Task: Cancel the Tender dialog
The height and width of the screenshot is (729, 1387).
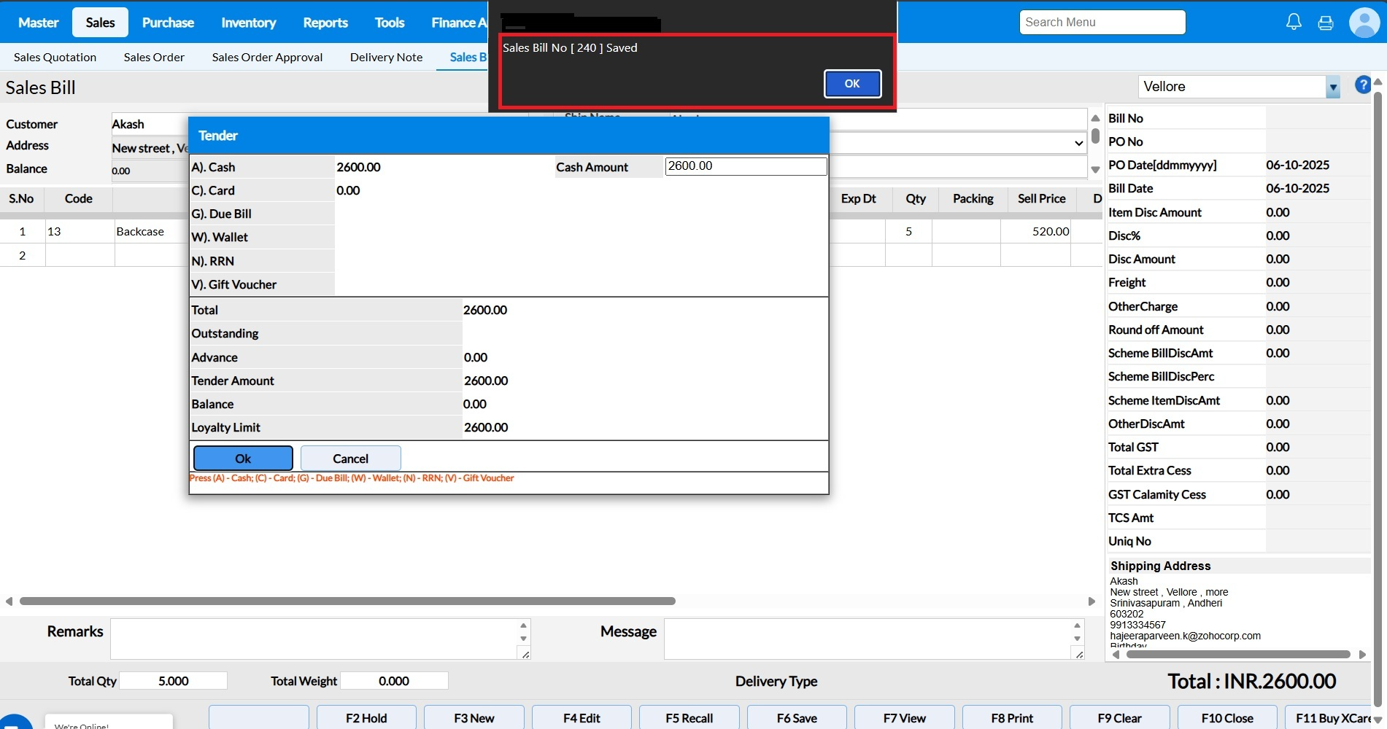Action: [x=350, y=459]
